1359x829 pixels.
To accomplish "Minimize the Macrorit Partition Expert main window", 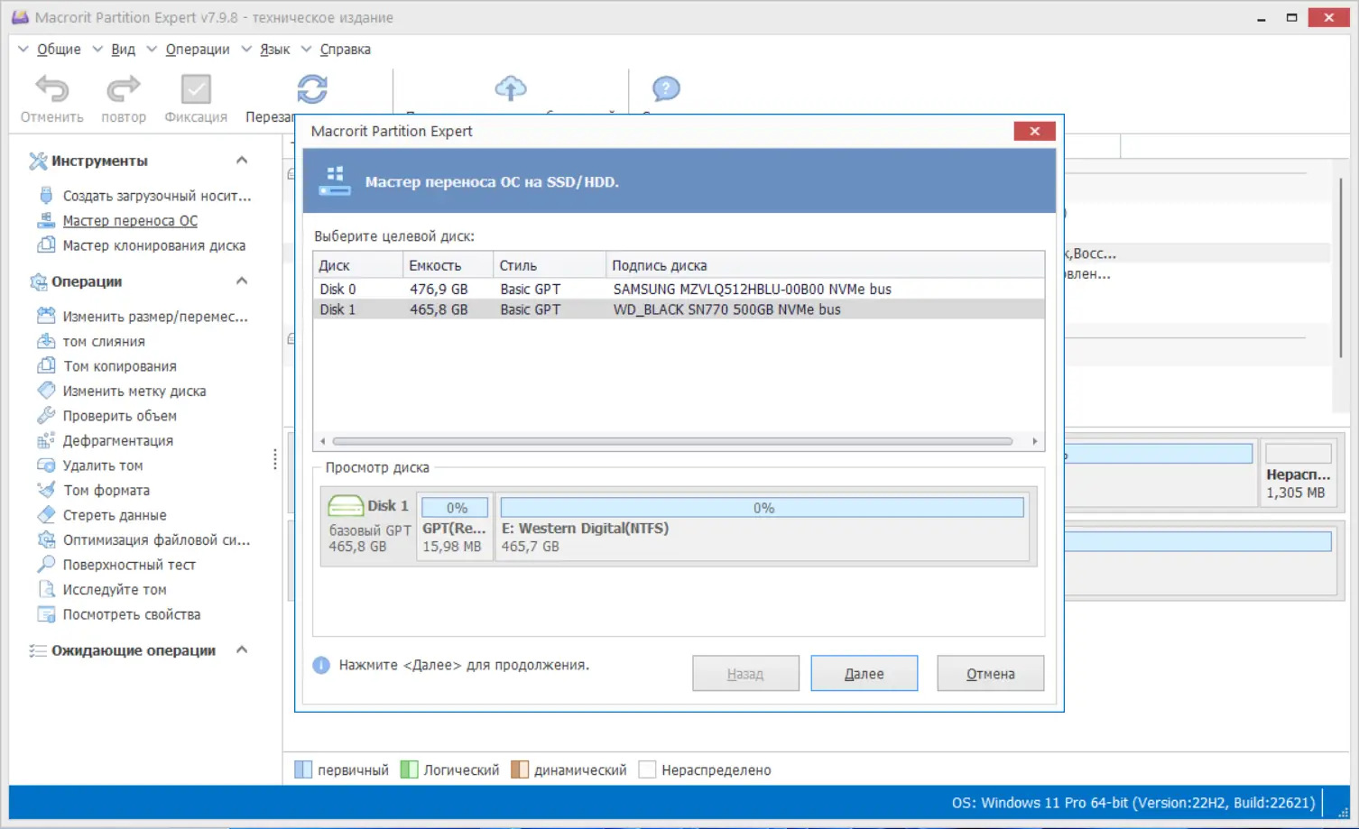I will (x=1262, y=18).
